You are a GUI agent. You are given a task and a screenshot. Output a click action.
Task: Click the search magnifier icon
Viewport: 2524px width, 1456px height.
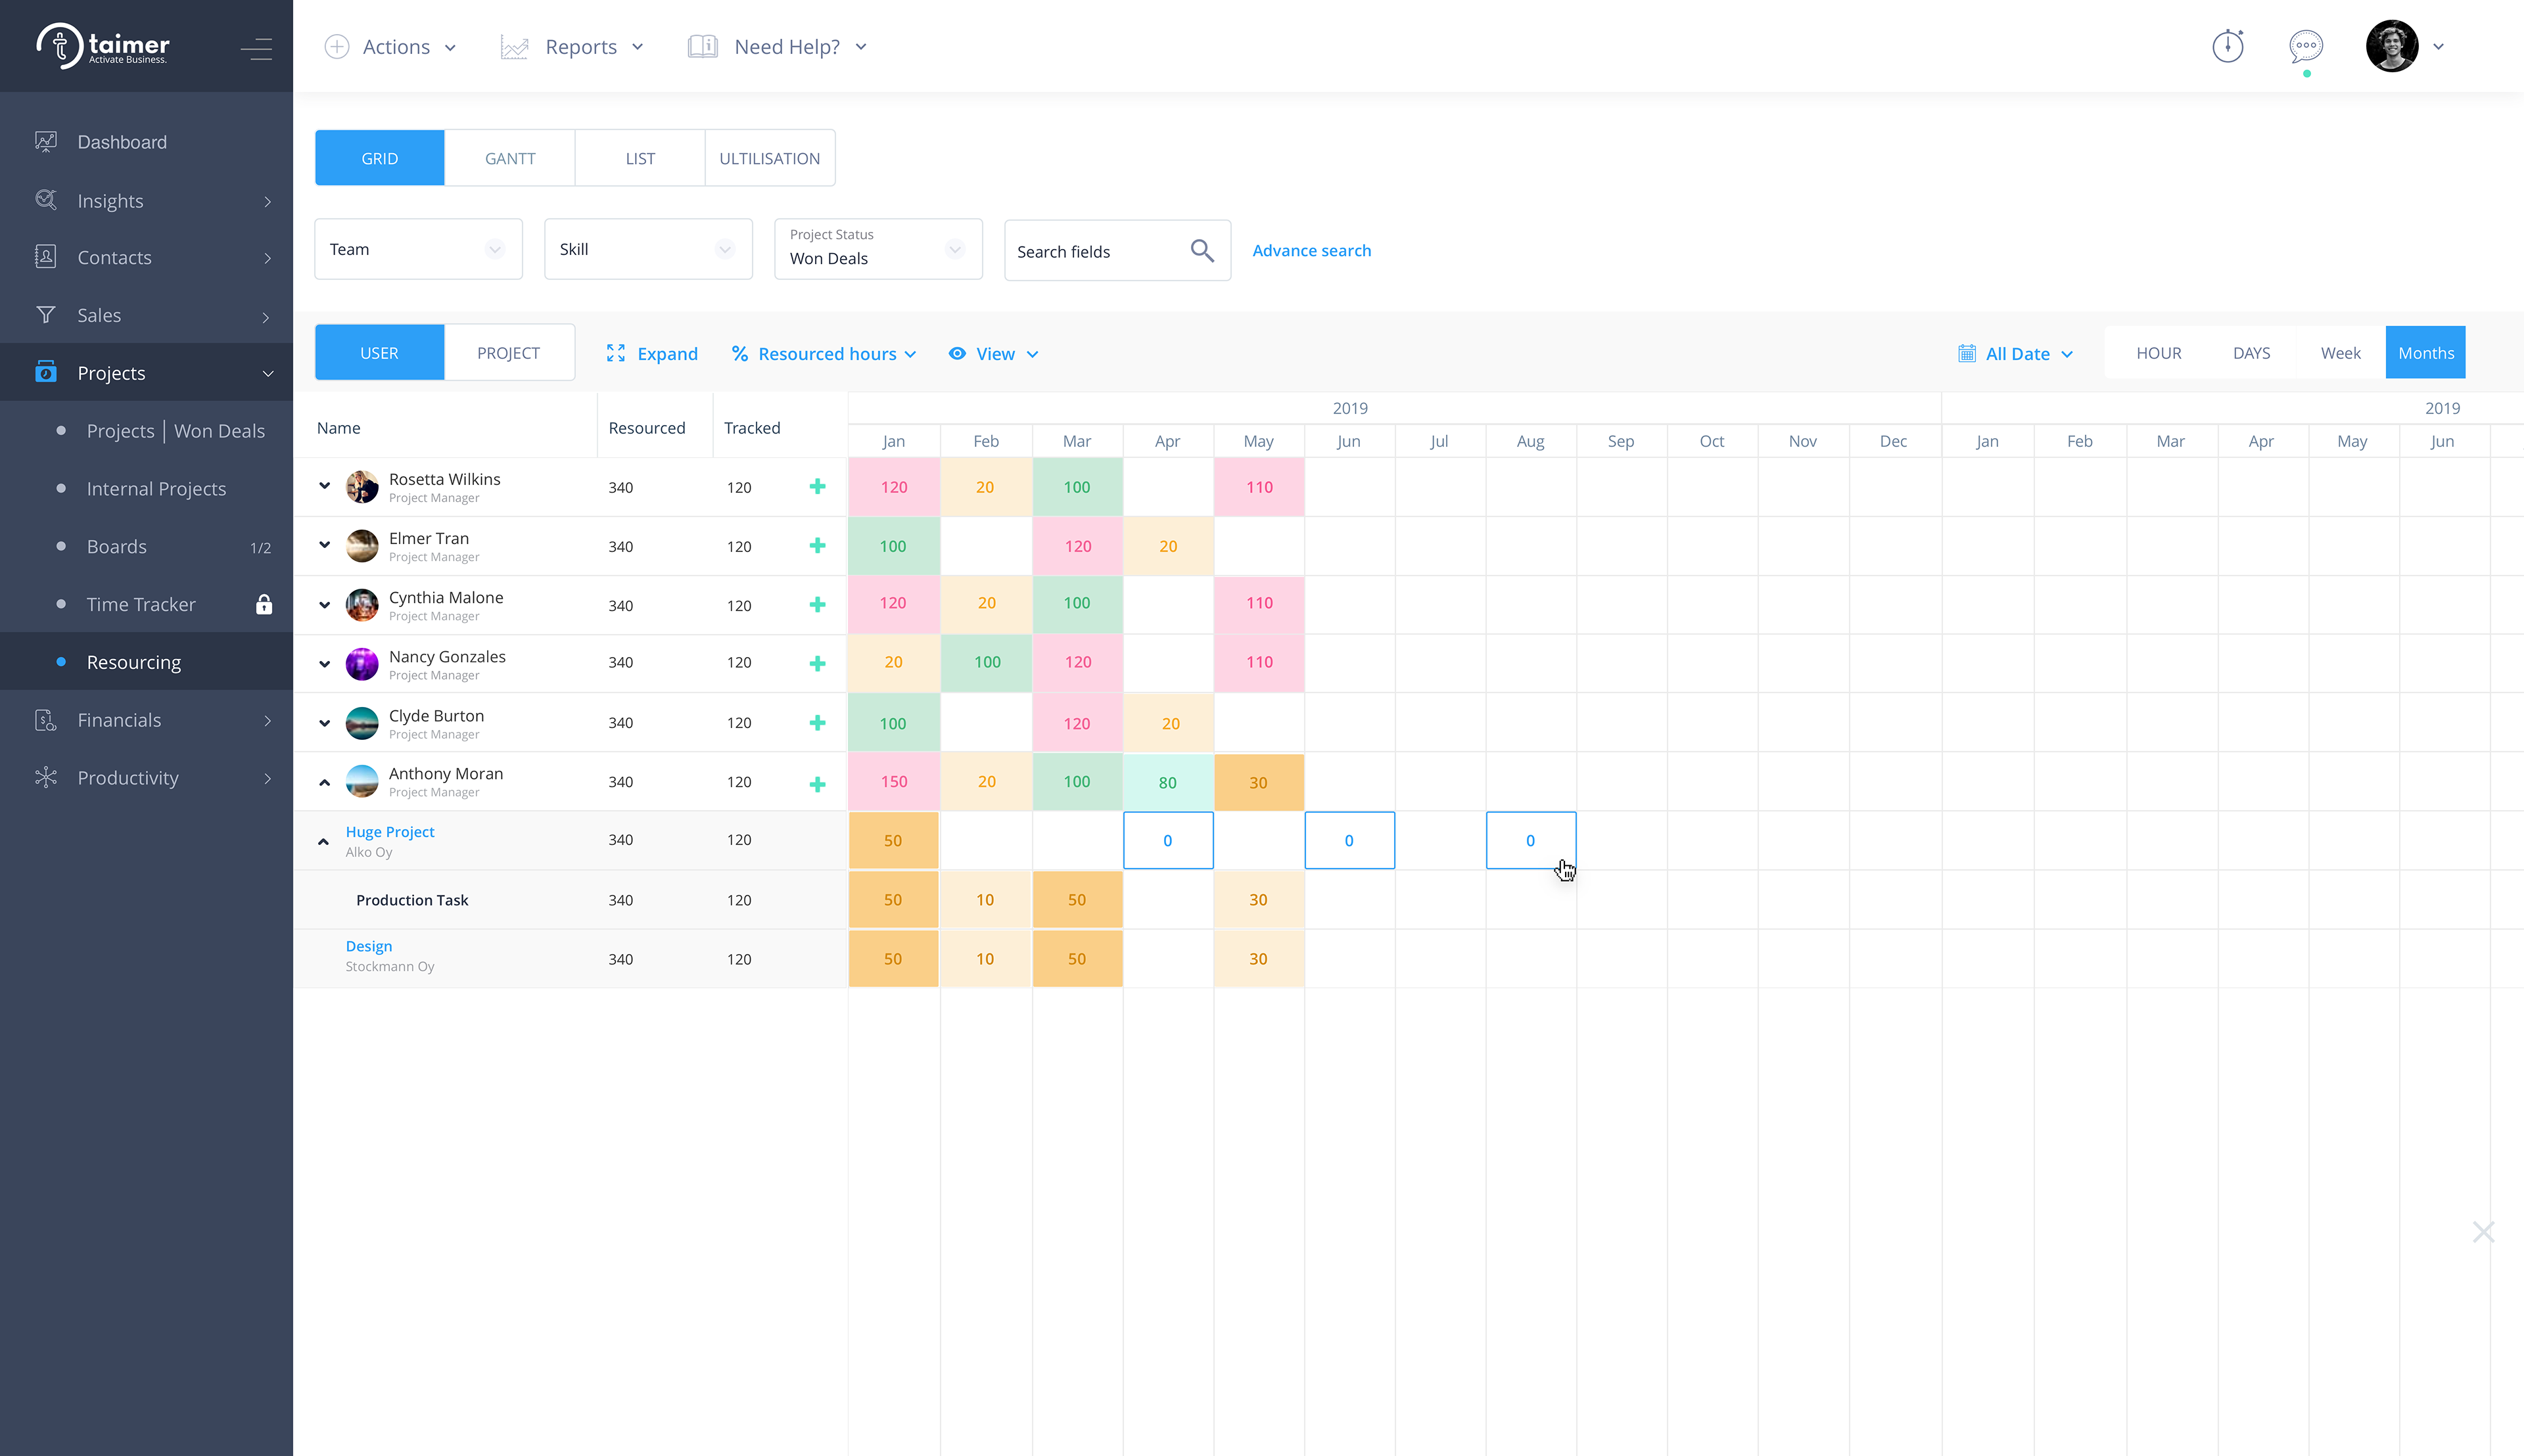click(1202, 250)
